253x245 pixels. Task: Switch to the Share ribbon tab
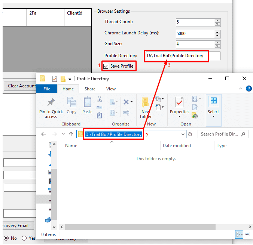pos(90,89)
